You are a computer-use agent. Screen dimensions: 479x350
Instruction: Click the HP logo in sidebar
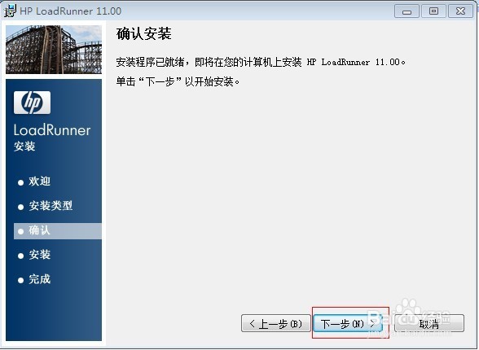coord(32,103)
